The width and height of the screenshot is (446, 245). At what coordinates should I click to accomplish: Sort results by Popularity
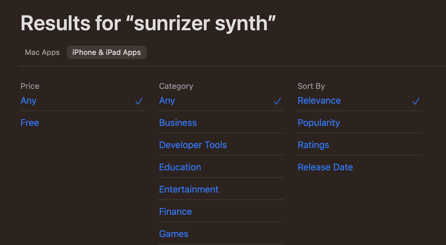tap(319, 122)
